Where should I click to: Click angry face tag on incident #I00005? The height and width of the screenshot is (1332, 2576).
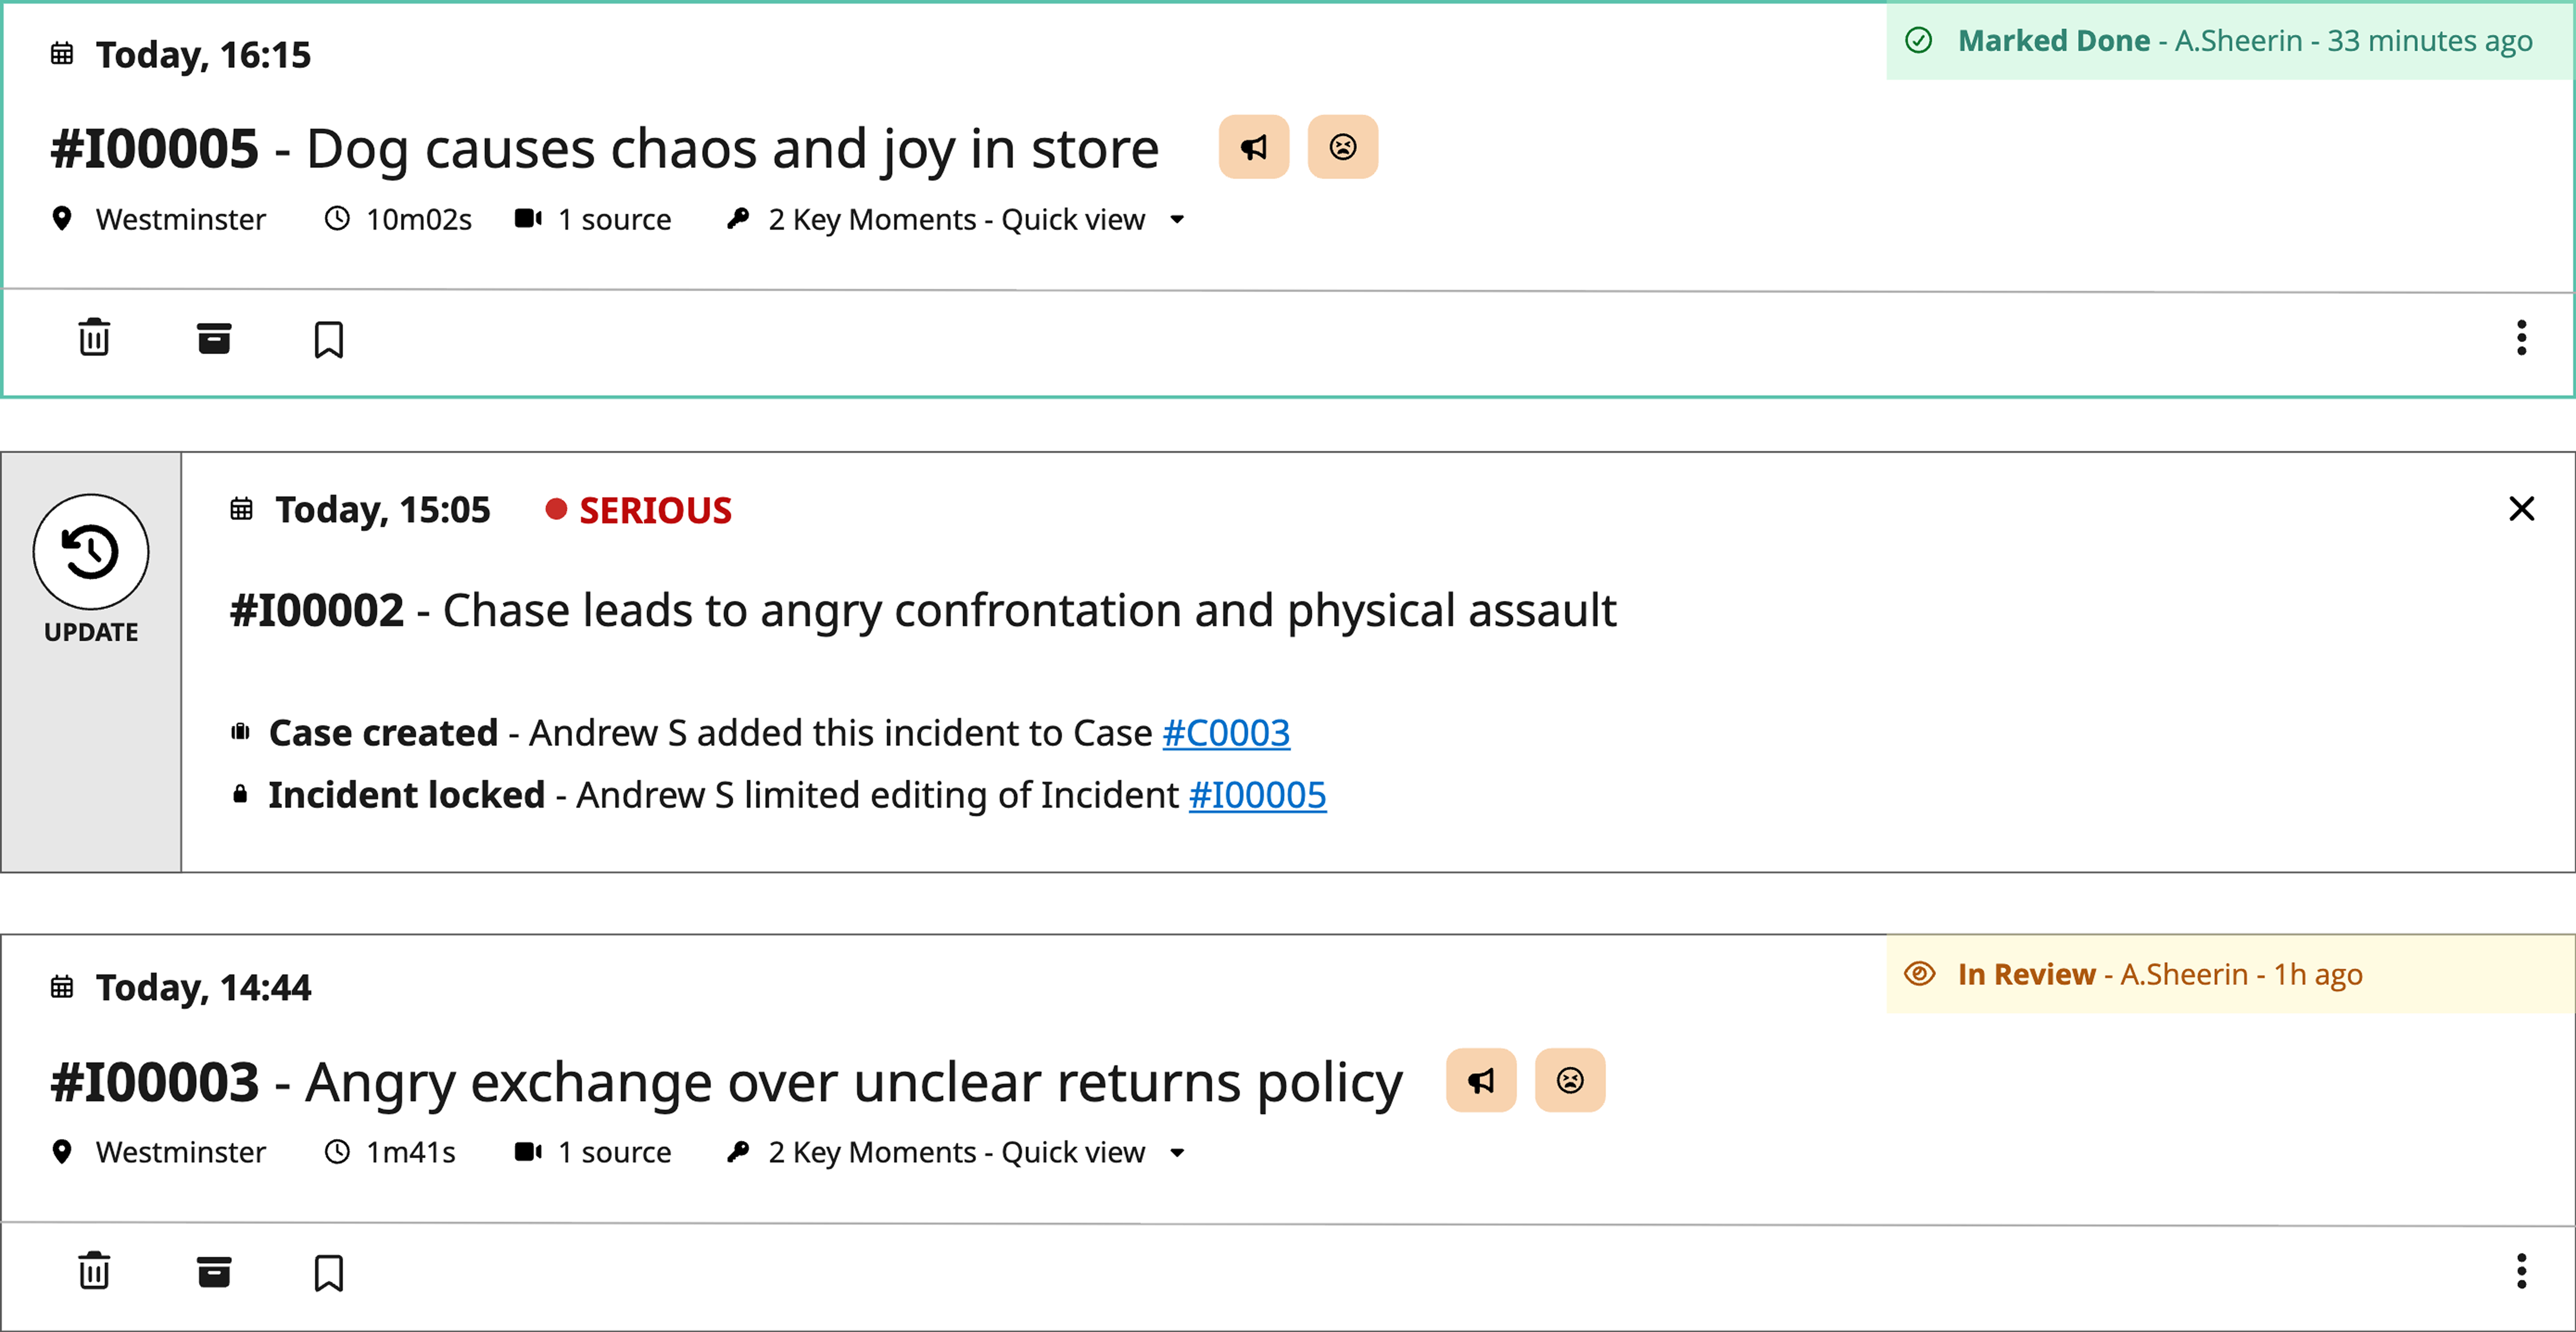click(1343, 147)
